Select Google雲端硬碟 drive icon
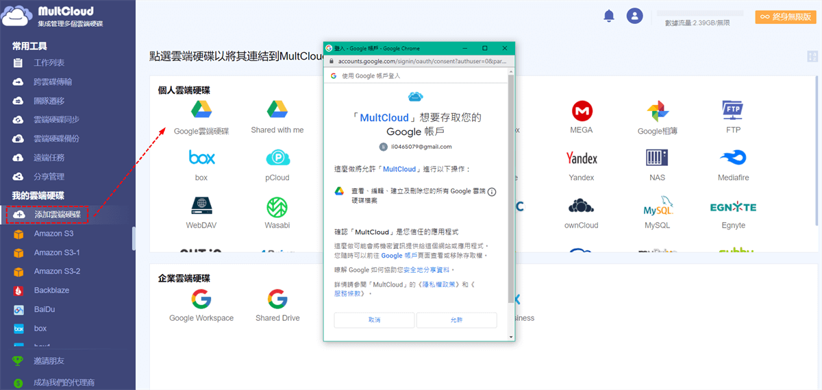The width and height of the screenshot is (822, 390). click(x=201, y=110)
